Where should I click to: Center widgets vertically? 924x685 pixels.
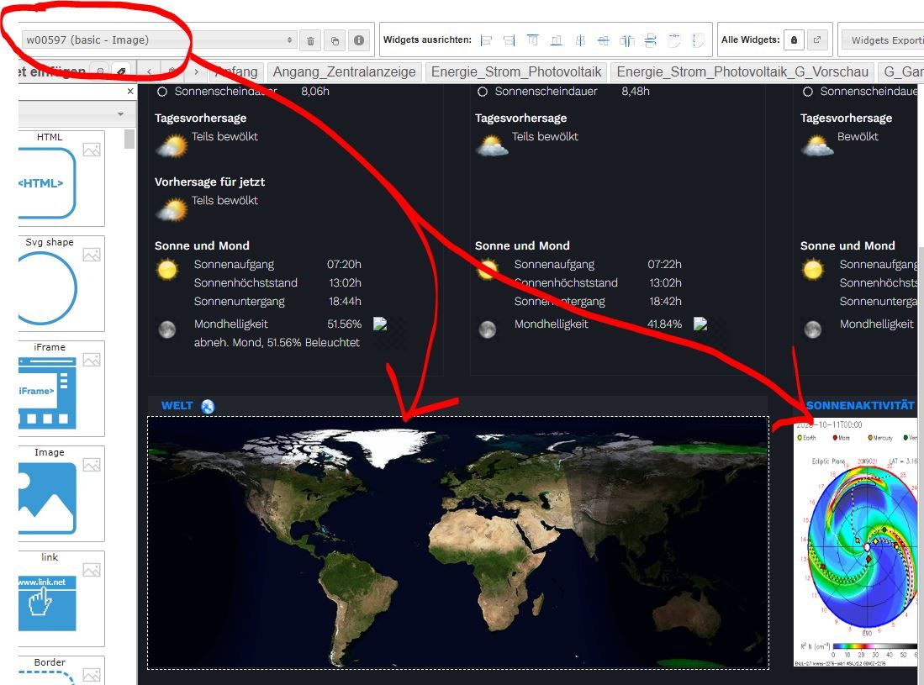point(604,40)
